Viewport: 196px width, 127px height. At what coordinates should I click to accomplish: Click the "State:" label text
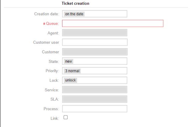click(x=54, y=61)
